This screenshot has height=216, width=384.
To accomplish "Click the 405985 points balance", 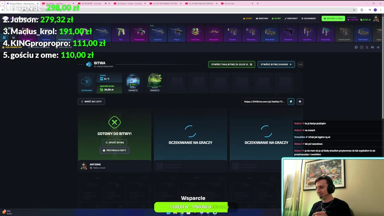I will coord(353,20).
